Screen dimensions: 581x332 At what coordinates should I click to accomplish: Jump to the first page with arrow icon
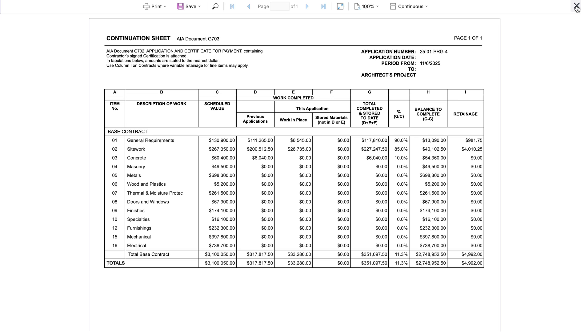[232, 6]
